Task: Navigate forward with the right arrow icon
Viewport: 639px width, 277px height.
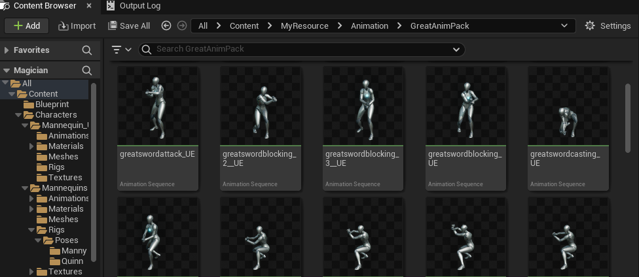Action: [182, 25]
